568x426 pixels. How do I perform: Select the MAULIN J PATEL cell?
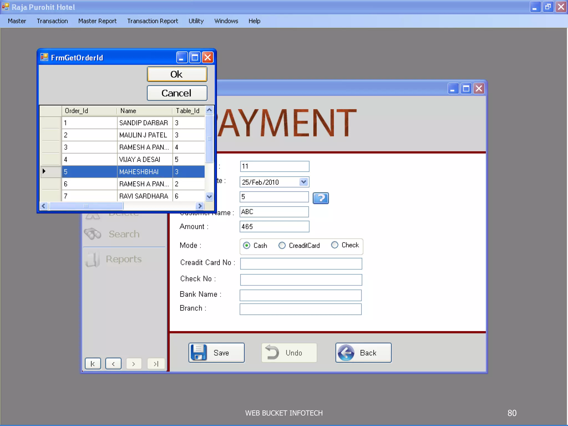[145, 135]
